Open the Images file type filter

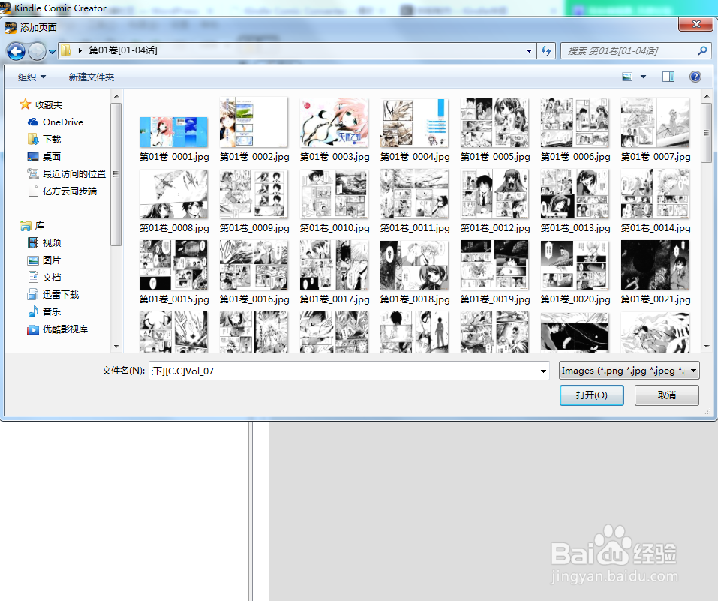tap(629, 370)
